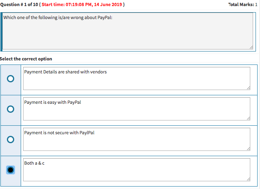Choose the "Payment is easy with PayPal" radio option
Image resolution: width=260 pixels, height=189 pixels.
[x=11, y=109]
